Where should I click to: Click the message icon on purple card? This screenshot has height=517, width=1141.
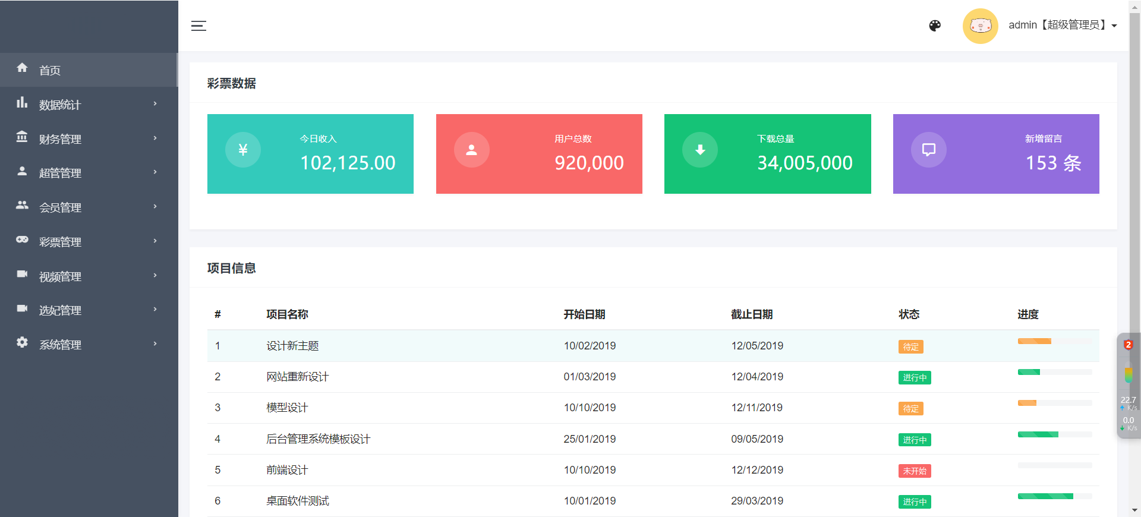928,150
